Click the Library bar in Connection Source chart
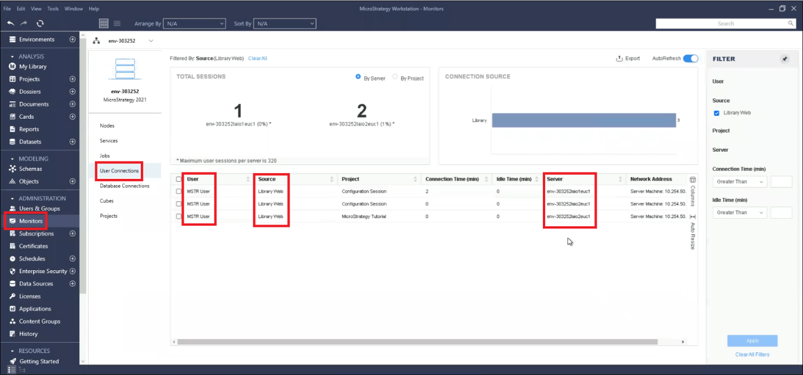This screenshot has width=803, height=375. tap(584, 120)
